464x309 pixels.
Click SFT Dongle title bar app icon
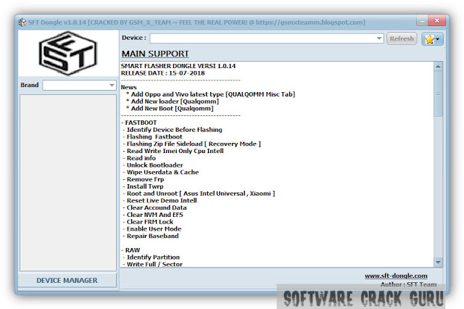[x=22, y=22]
